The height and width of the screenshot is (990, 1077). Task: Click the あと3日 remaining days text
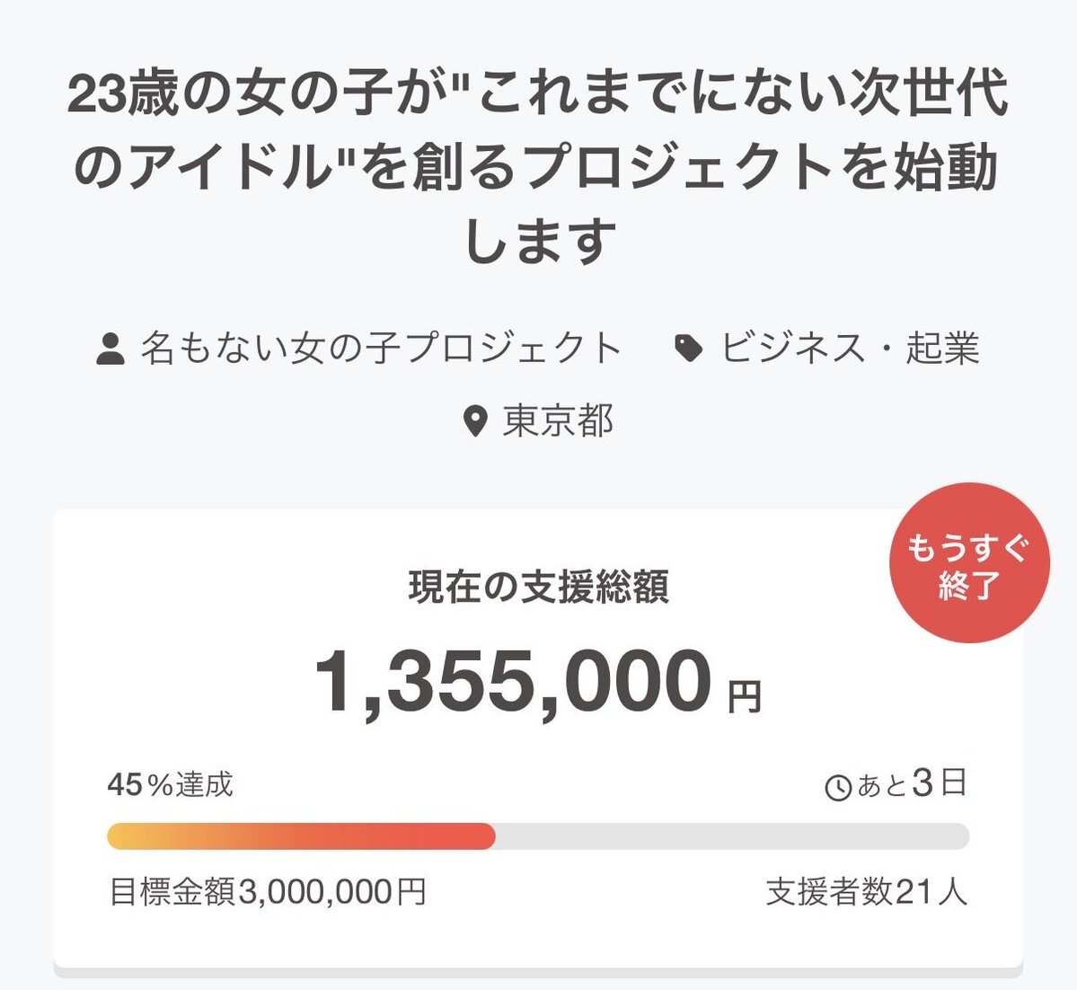coord(912,784)
